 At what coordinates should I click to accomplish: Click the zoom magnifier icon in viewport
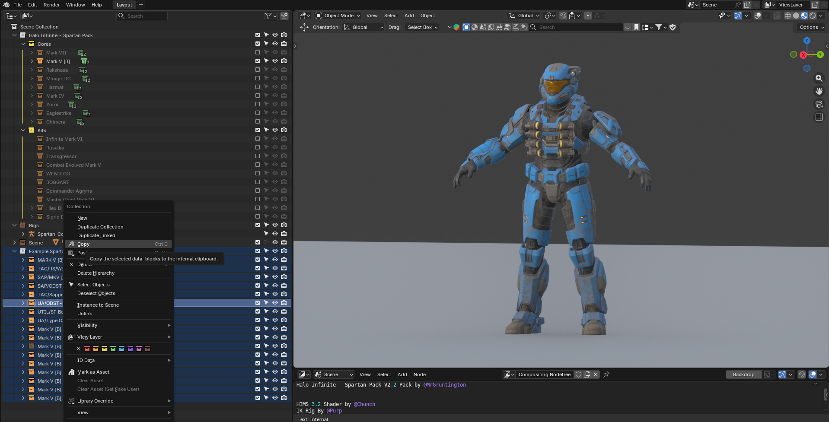(819, 78)
